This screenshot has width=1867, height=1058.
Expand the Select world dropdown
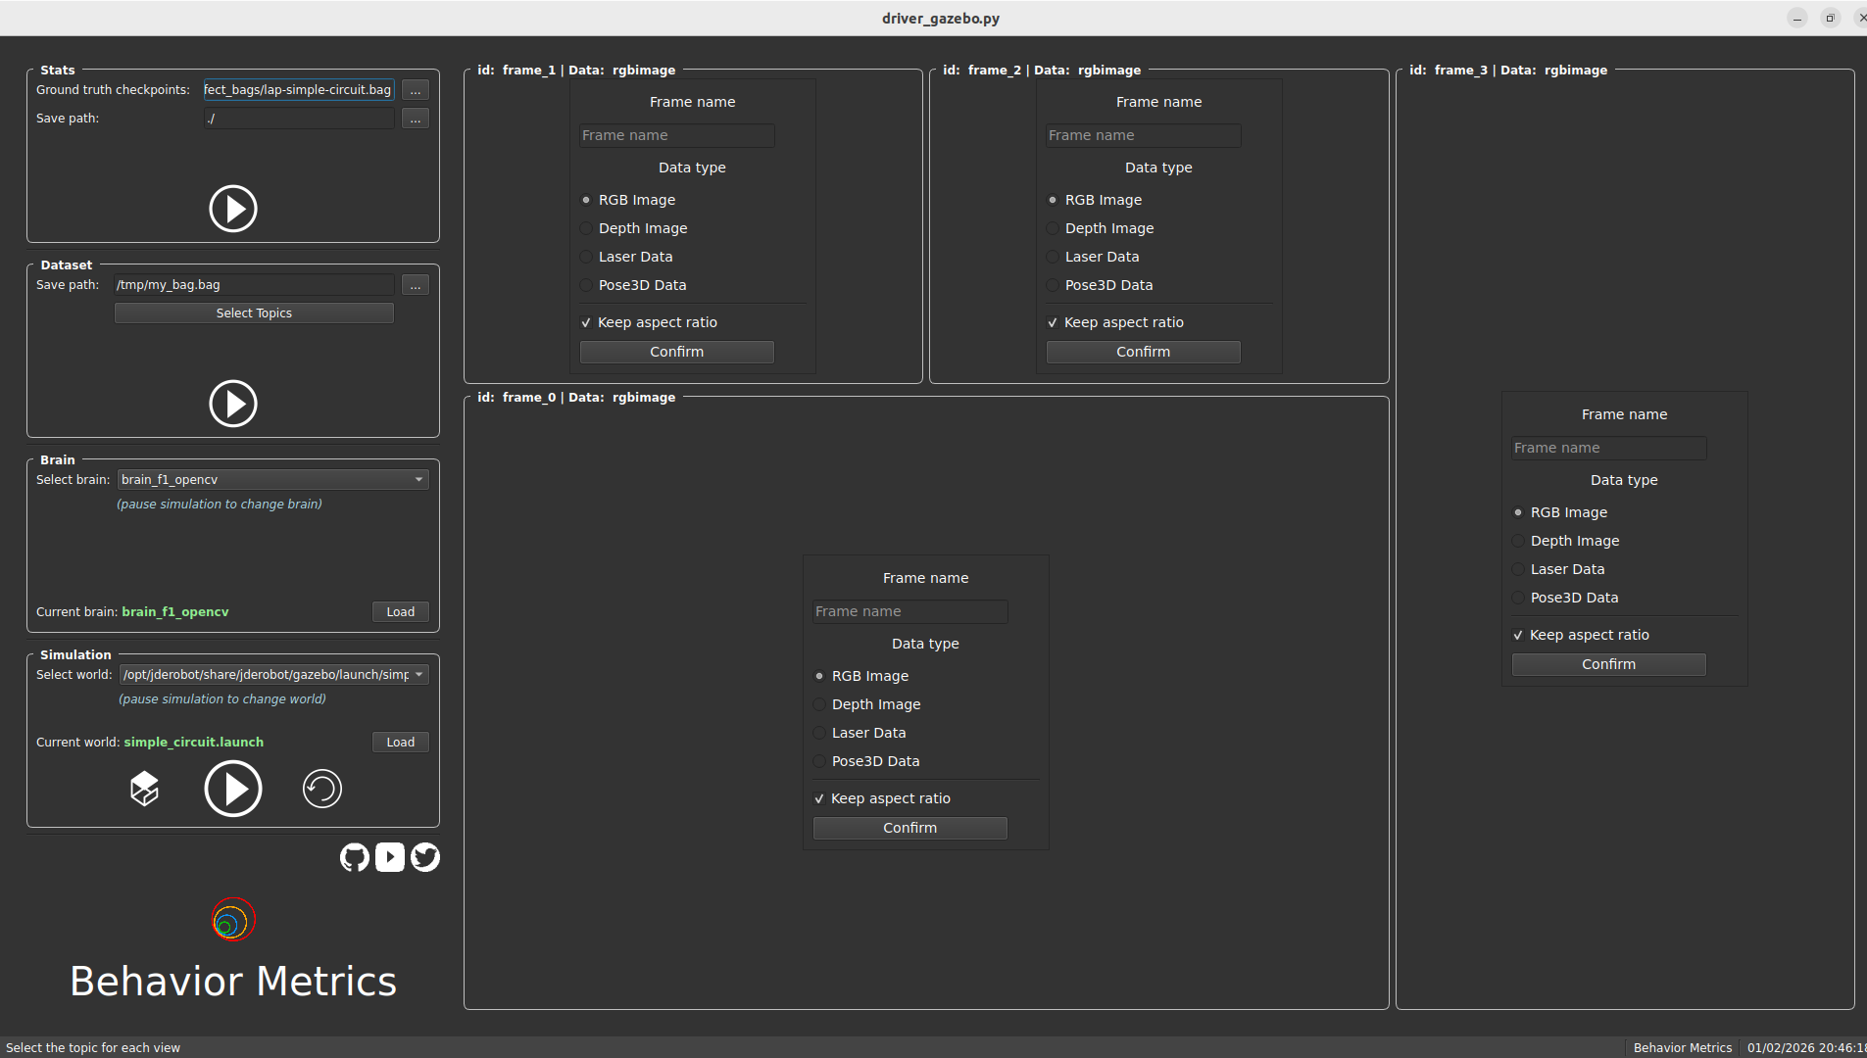click(x=273, y=675)
